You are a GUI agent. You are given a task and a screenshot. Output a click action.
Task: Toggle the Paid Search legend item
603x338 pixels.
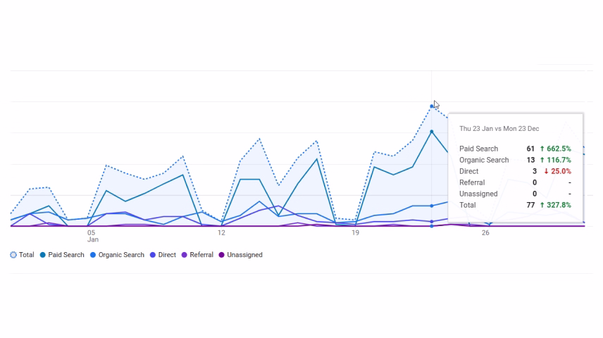pyautogui.click(x=62, y=255)
